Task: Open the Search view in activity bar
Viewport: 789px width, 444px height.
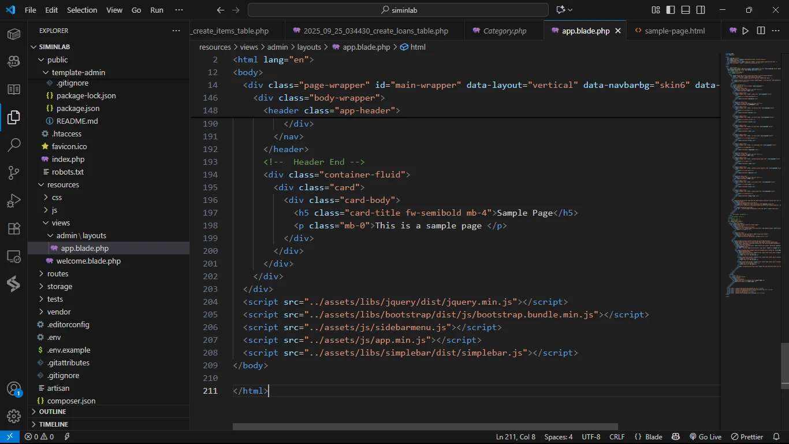Action: click(14, 145)
